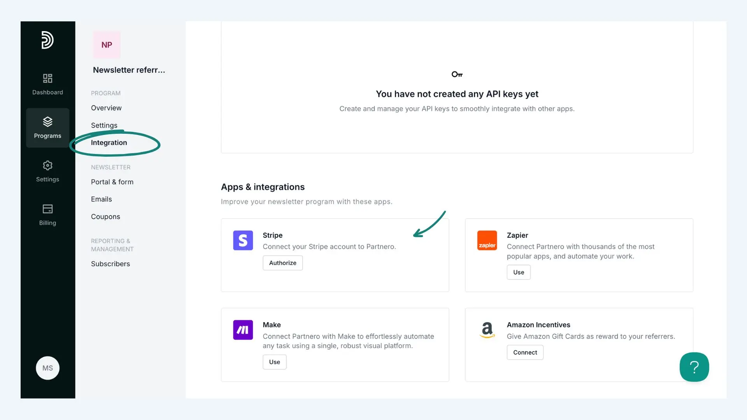Connect Amazon Incentives
This screenshot has height=420, width=747.
525,352
